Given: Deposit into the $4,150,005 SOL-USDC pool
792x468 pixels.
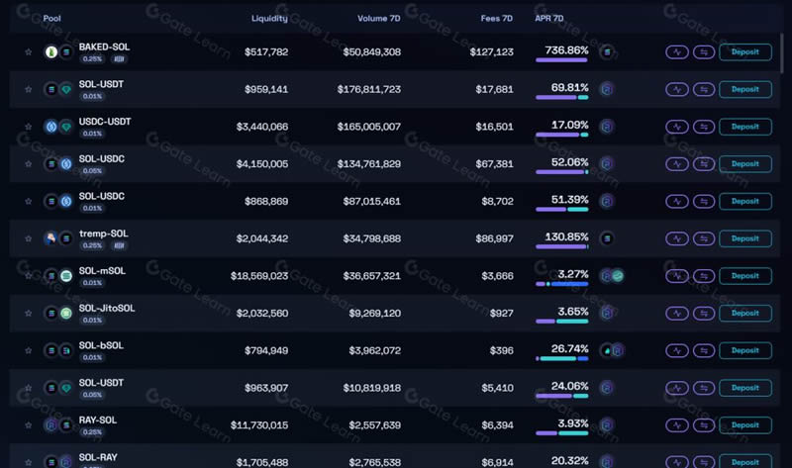Looking at the screenshot, I should [744, 164].
